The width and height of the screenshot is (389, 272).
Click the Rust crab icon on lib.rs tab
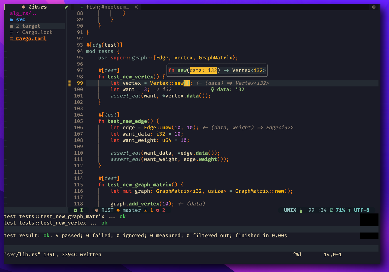[24, 7]
